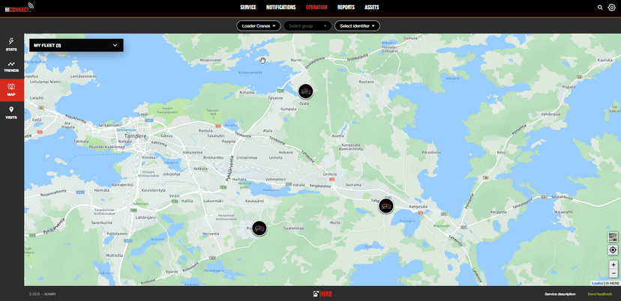Click the crane marker near Ojala

(x=305, y=91)
